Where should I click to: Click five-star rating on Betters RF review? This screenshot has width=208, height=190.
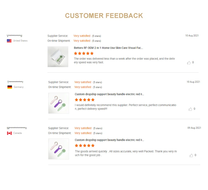tap(84, 53)
